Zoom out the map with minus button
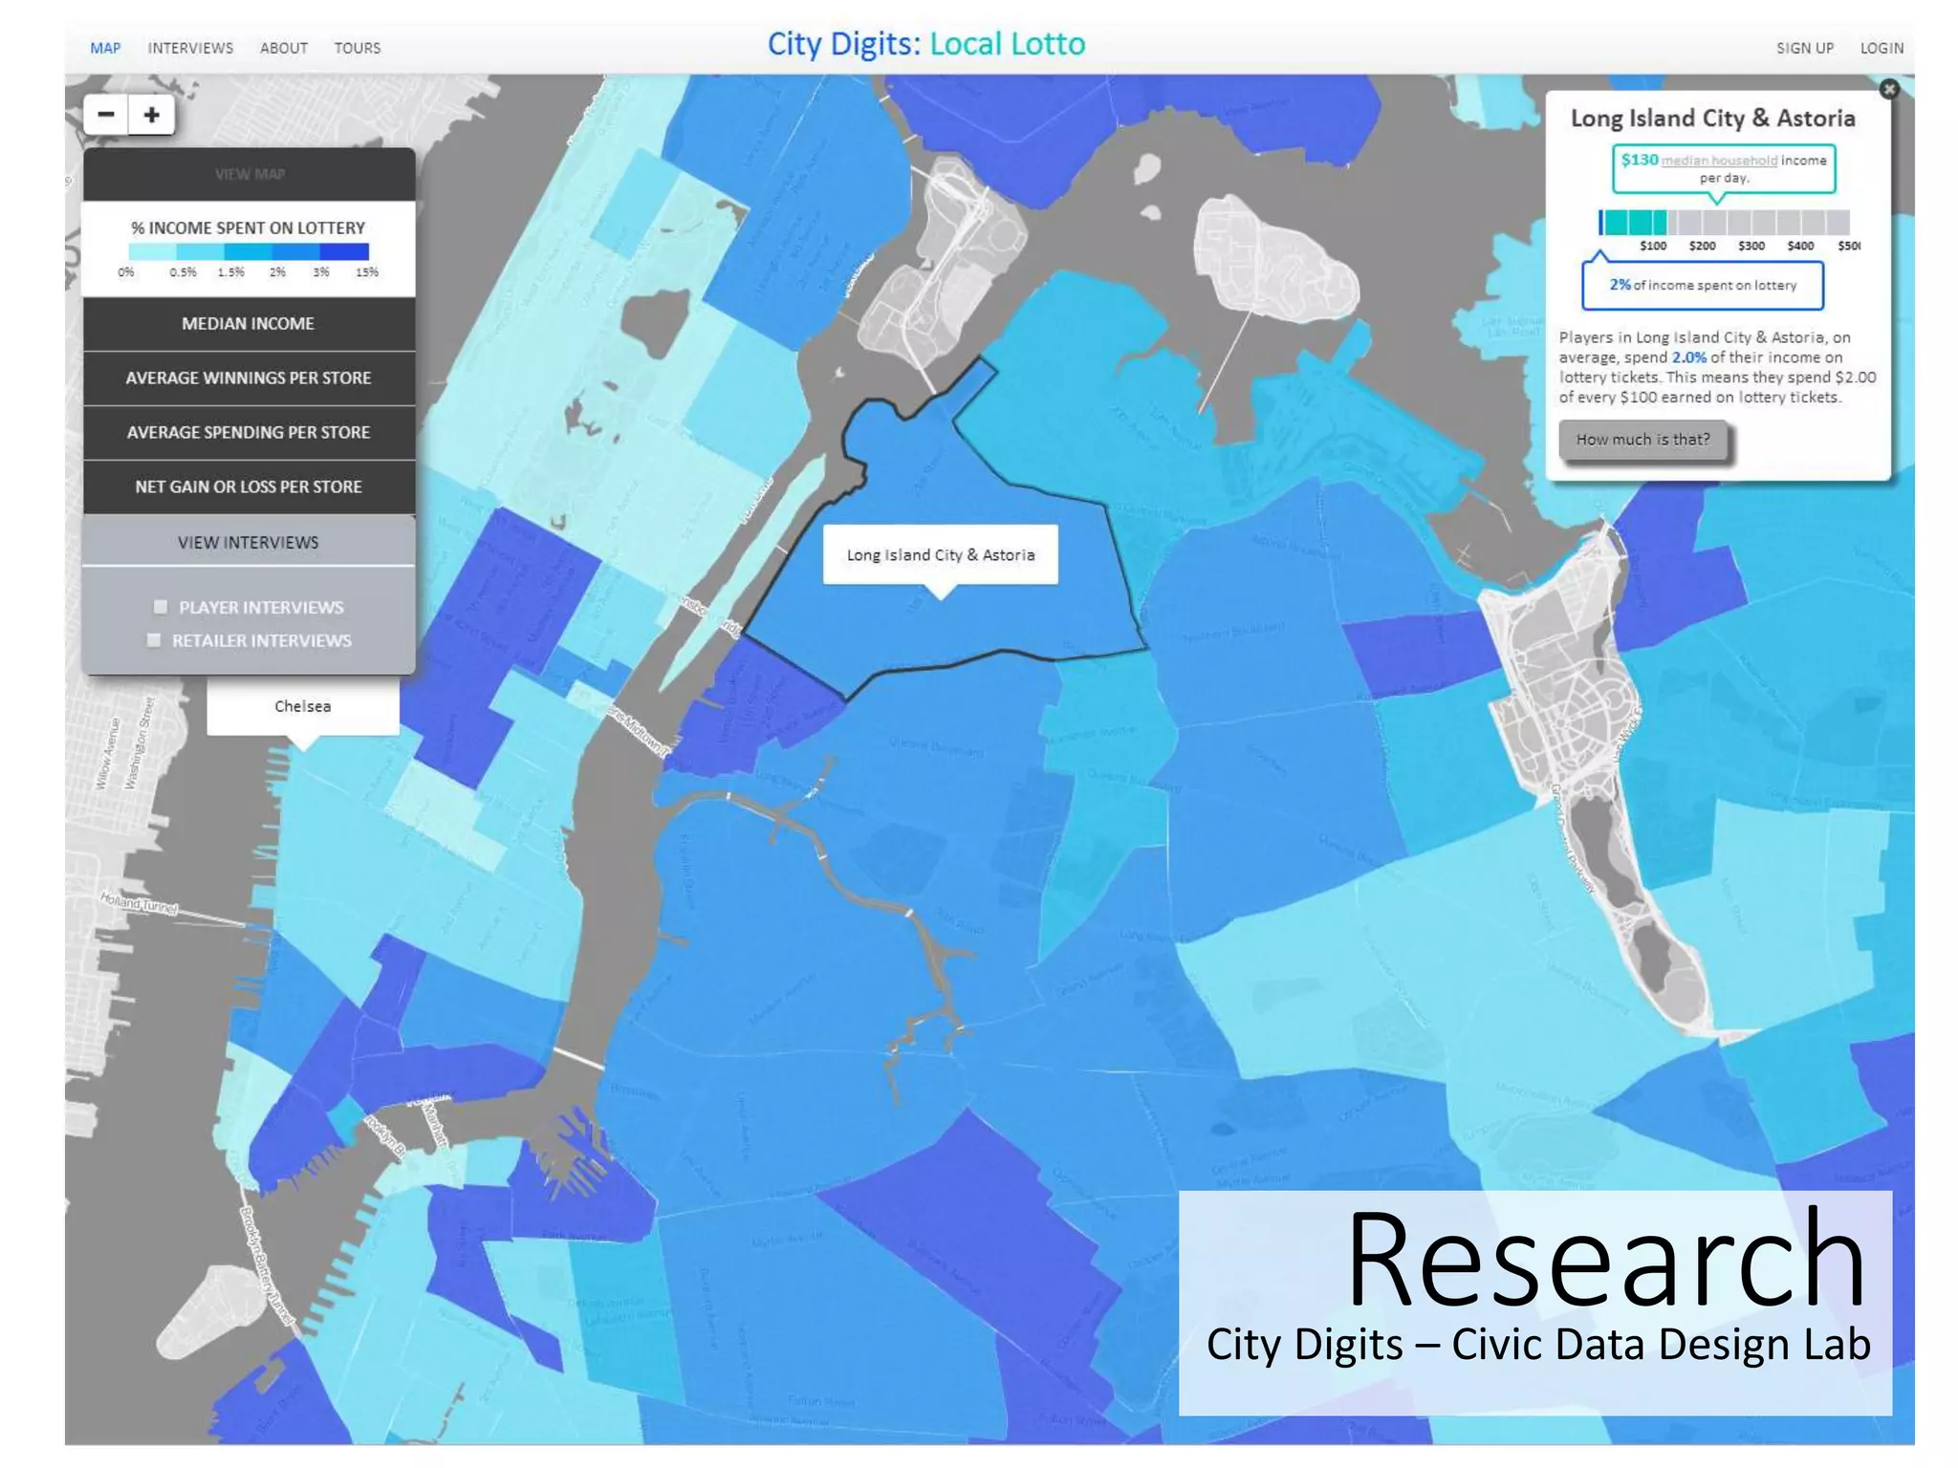 (106, 116)
